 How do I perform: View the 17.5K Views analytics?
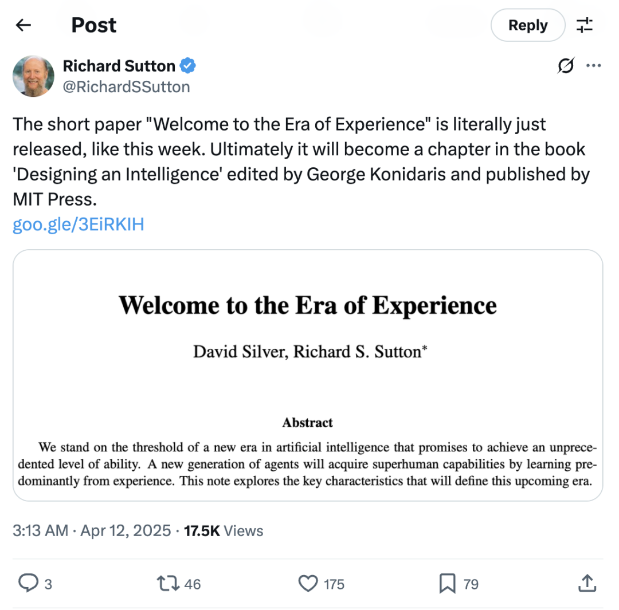tap(224, 531)
